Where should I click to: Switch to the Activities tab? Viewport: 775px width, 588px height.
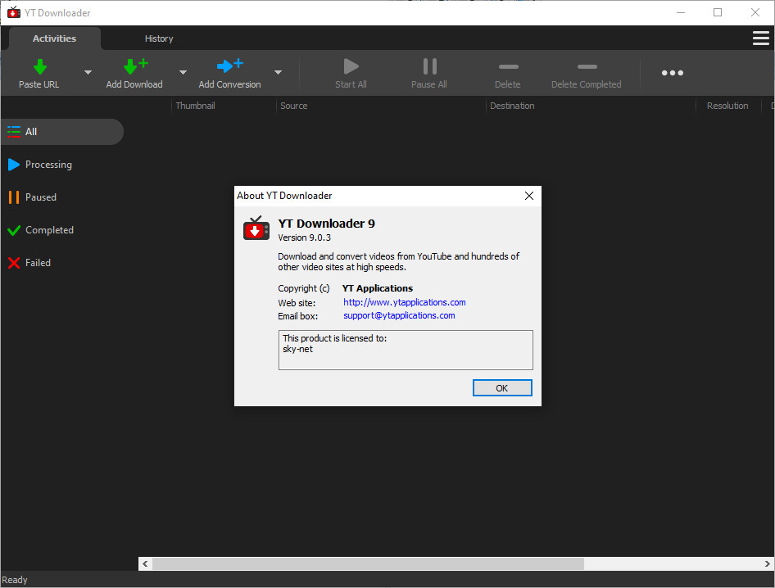pyautogui.click(x=54, y=38)
